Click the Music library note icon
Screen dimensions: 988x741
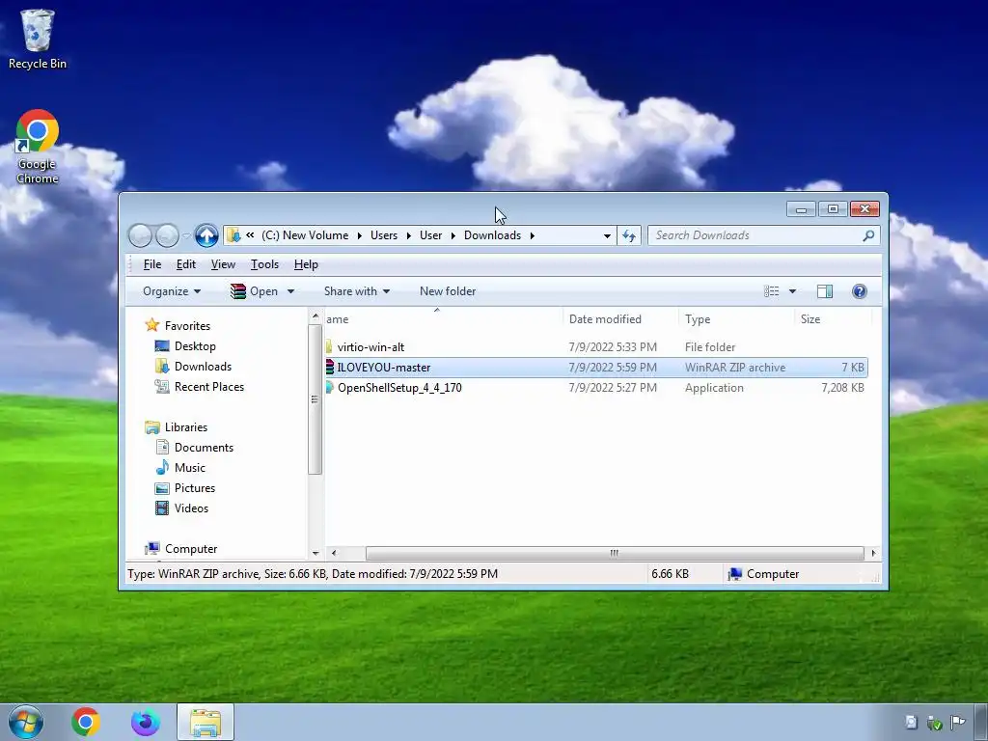click(x=162, y=468)
